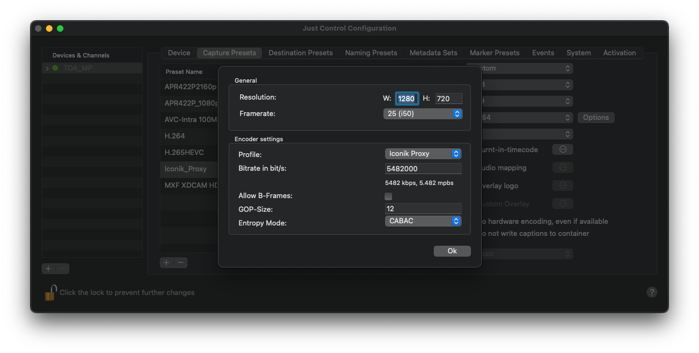Switch to the Destination Presets tab
Image resolution: width=699 pixels, height=353 pixels.
click(300, 53)
